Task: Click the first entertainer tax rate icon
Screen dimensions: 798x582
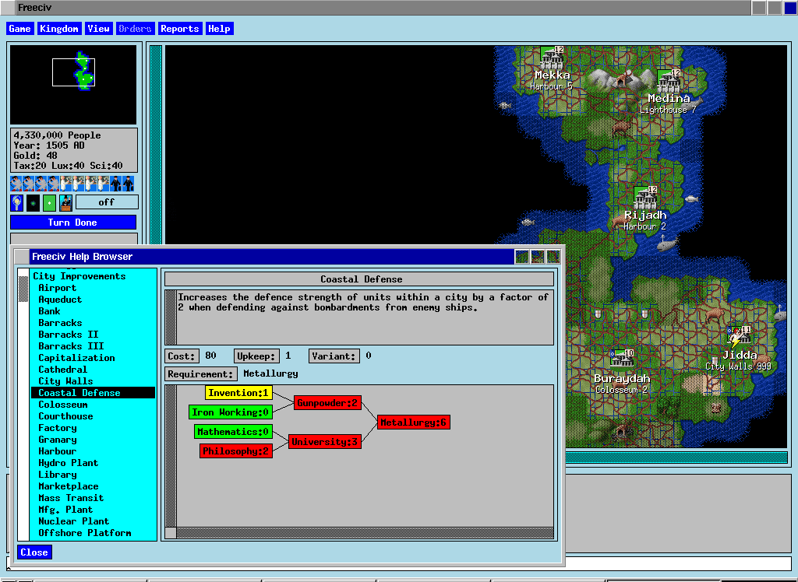Action: pos(16,184)
